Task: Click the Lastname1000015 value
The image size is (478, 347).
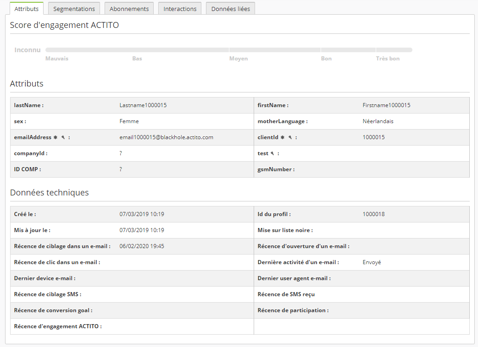Action: point(143,105)
